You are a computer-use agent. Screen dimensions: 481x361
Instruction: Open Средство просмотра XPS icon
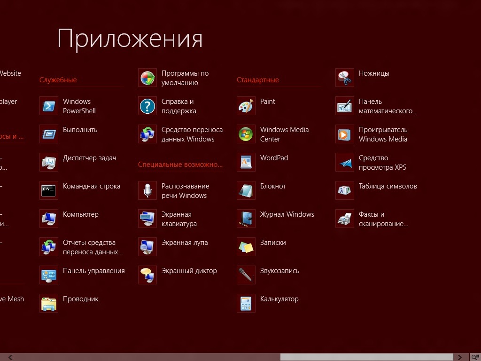pos(345,162)
